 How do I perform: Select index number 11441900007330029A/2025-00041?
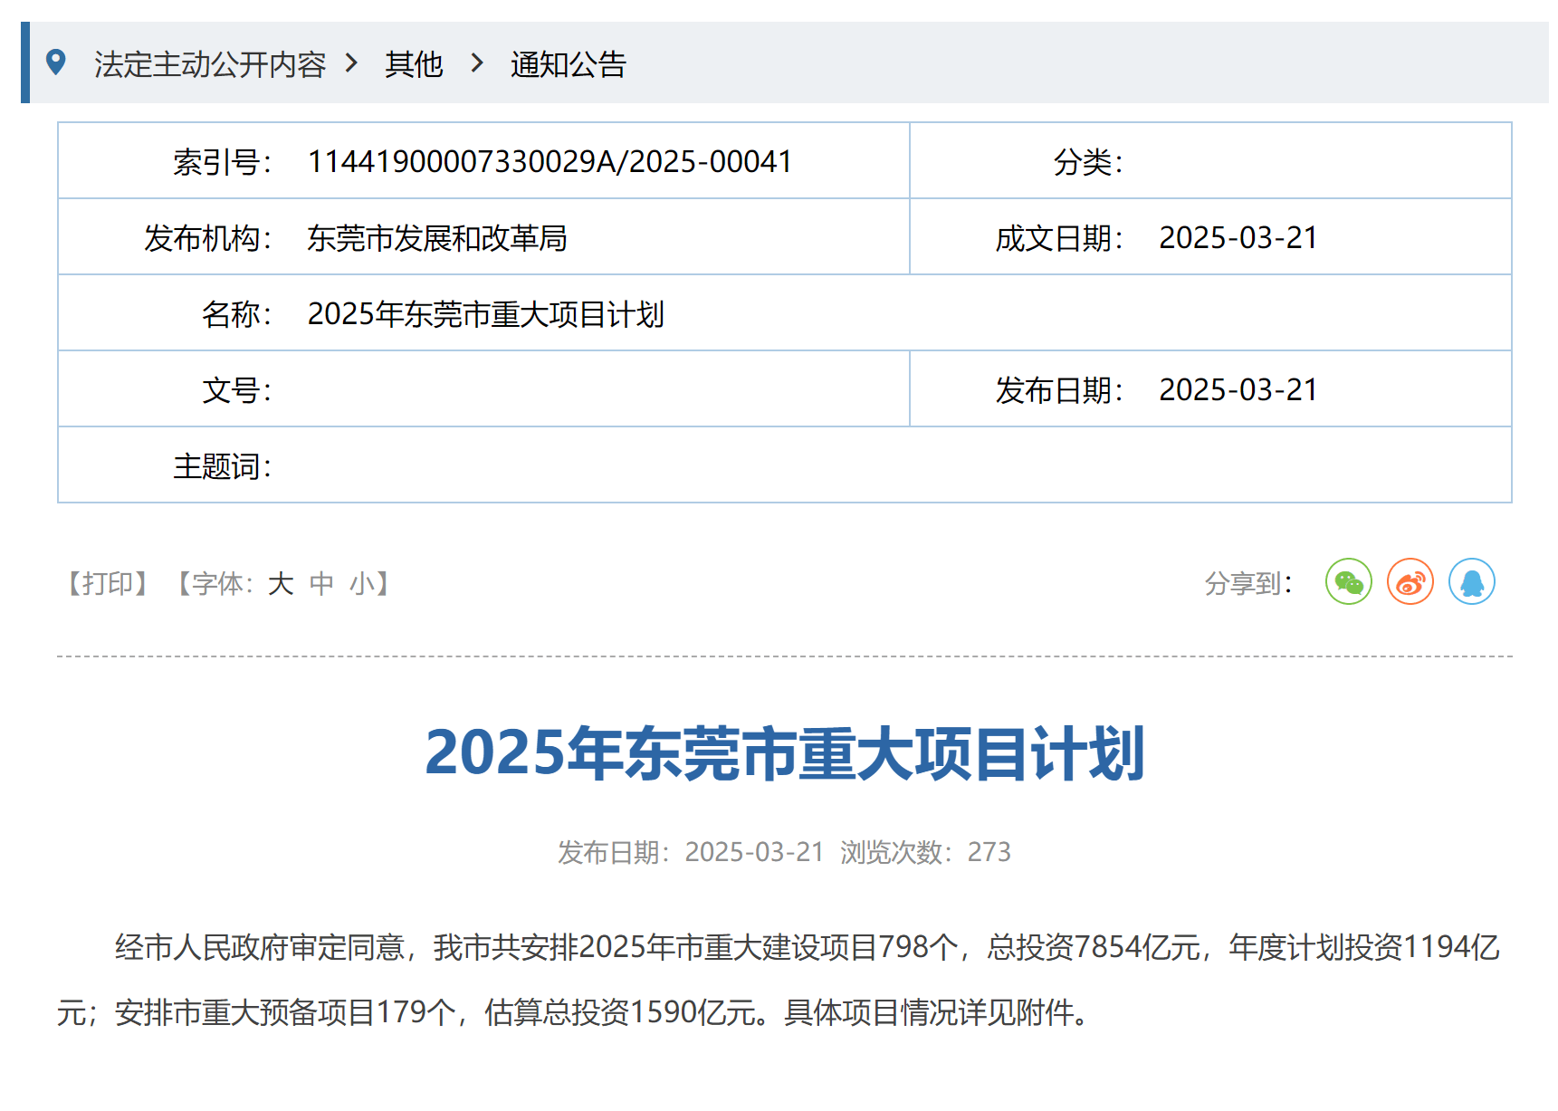pos(550,162)
